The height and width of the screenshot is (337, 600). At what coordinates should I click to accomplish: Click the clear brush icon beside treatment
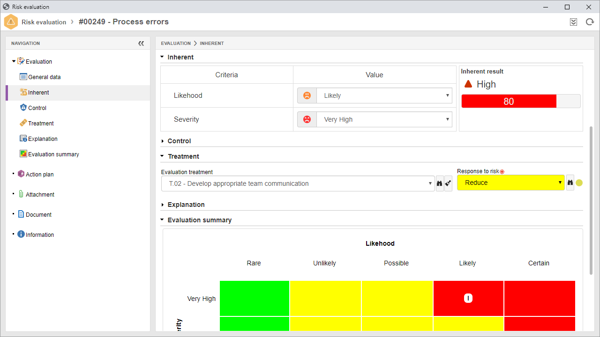pos(448,183)
